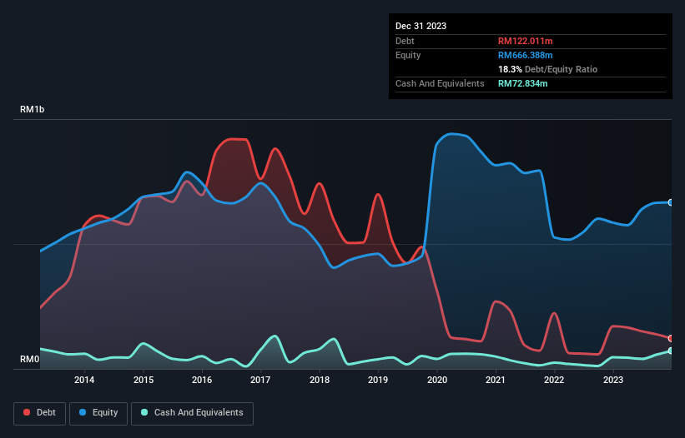685x438 pixels.
Task: Toggle the Equity legend button
Action: click(x=98, y=413)
